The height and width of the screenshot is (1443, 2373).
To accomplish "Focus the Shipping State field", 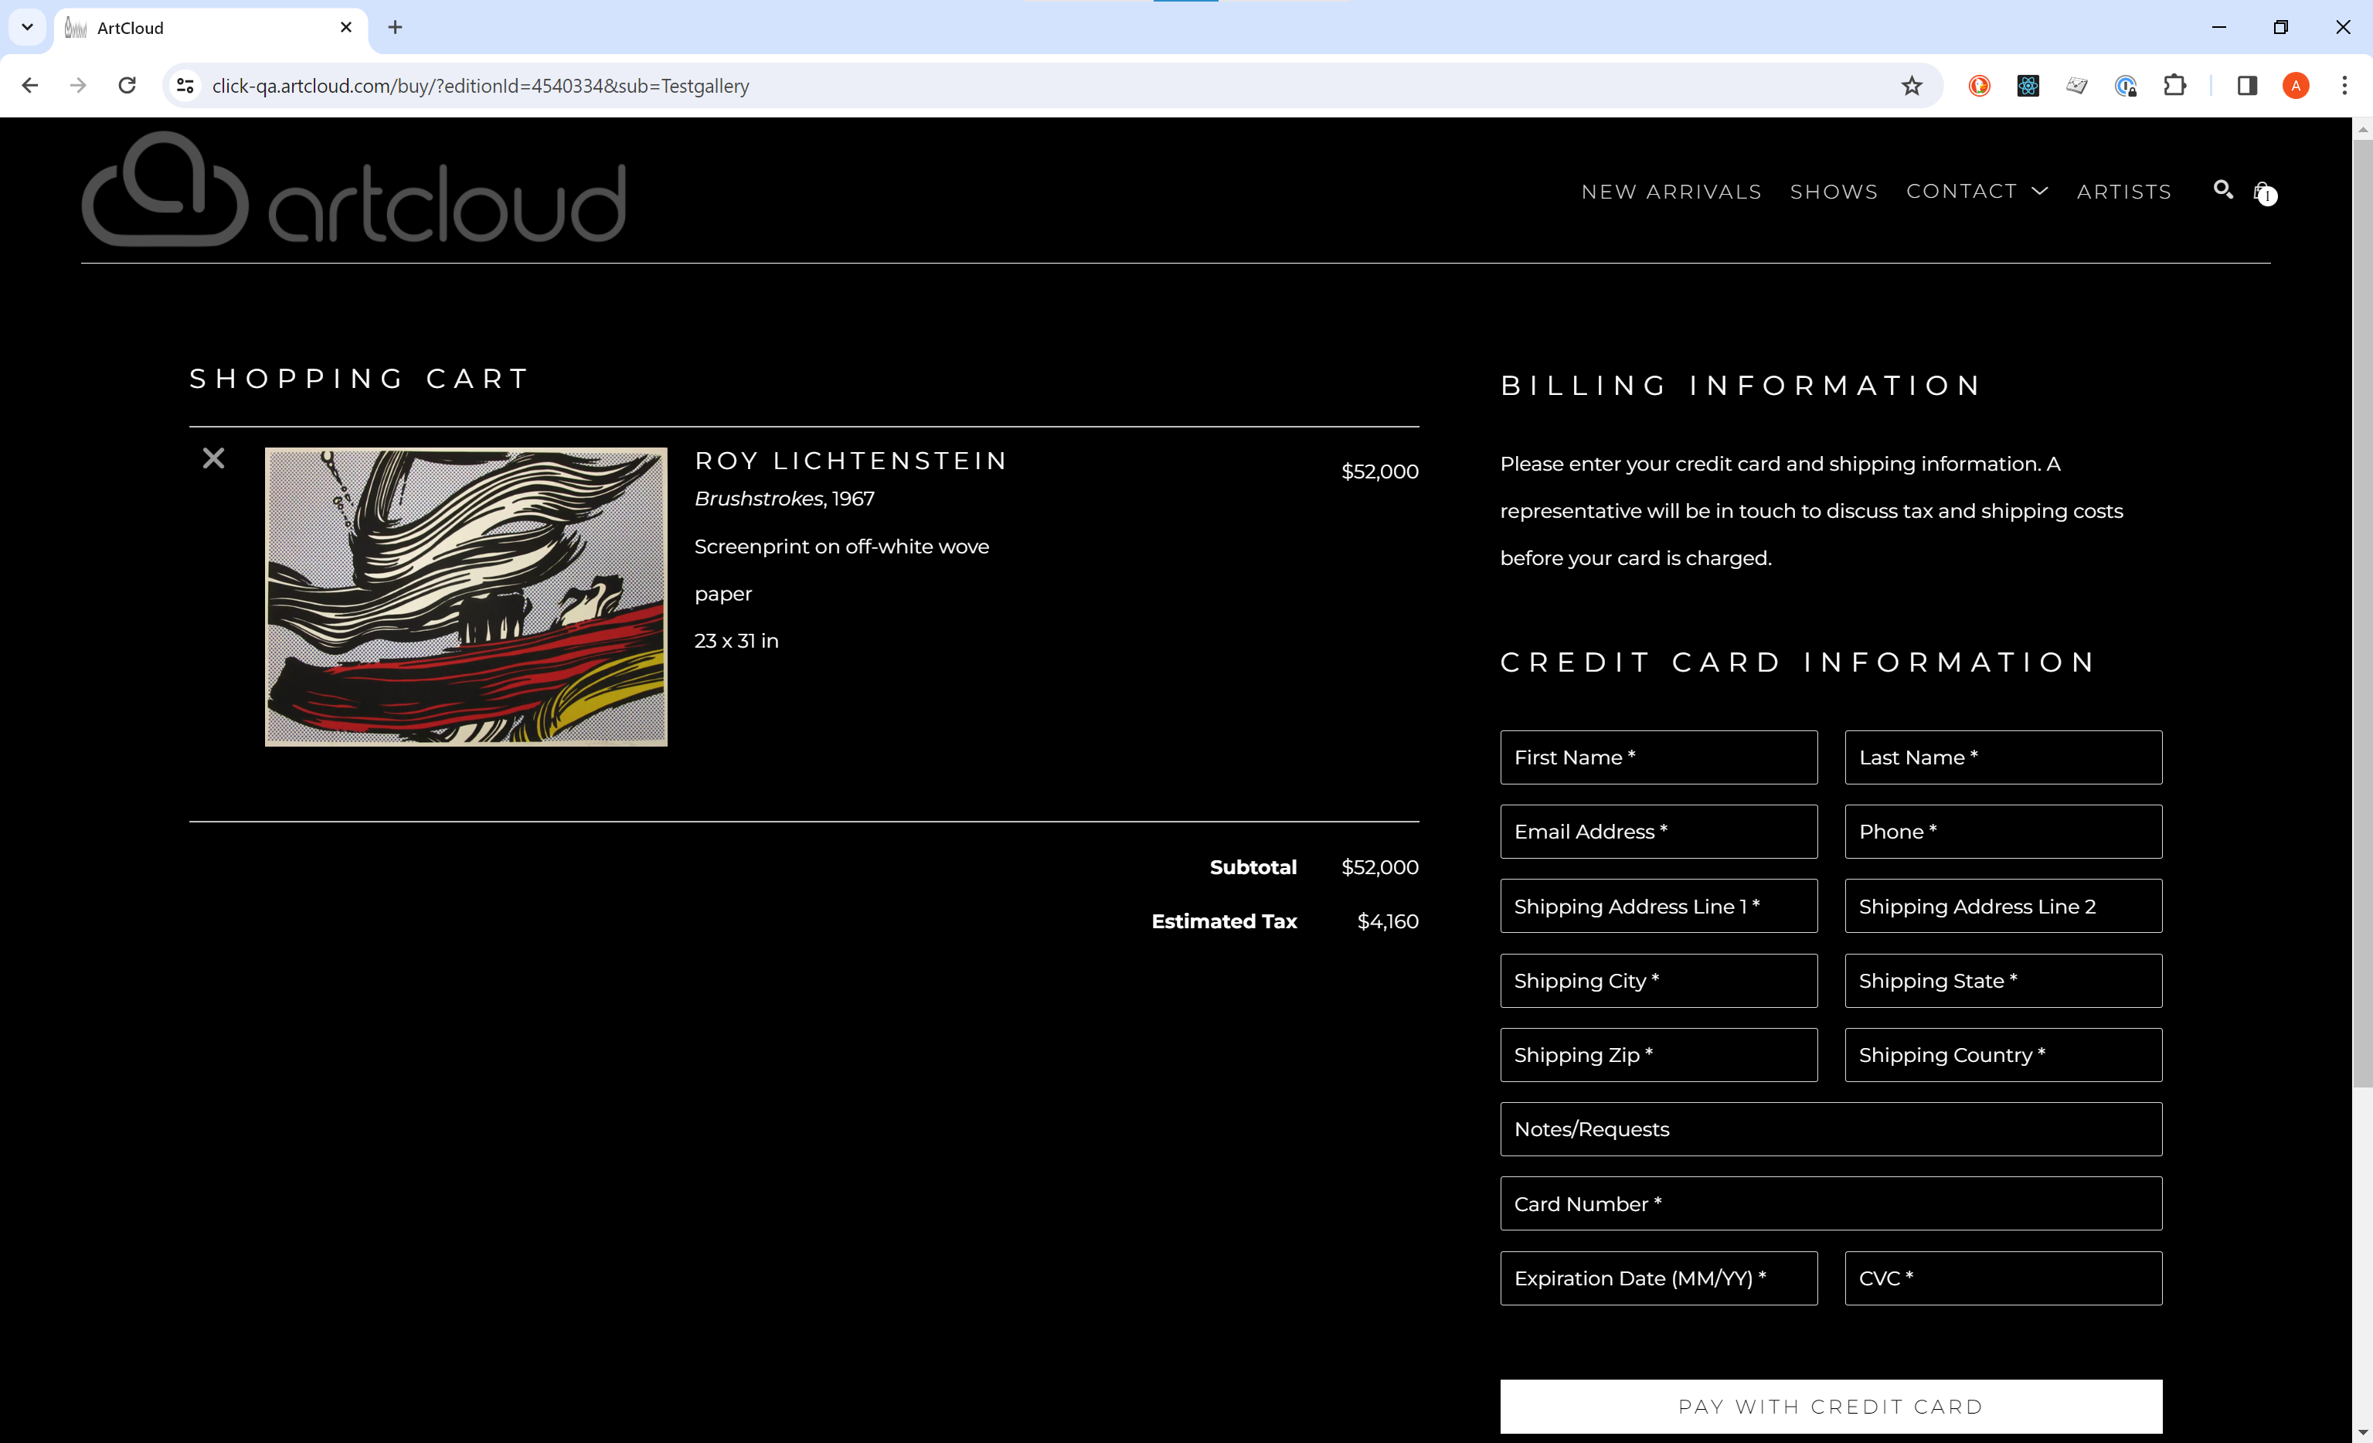I will coord(2003,981).
